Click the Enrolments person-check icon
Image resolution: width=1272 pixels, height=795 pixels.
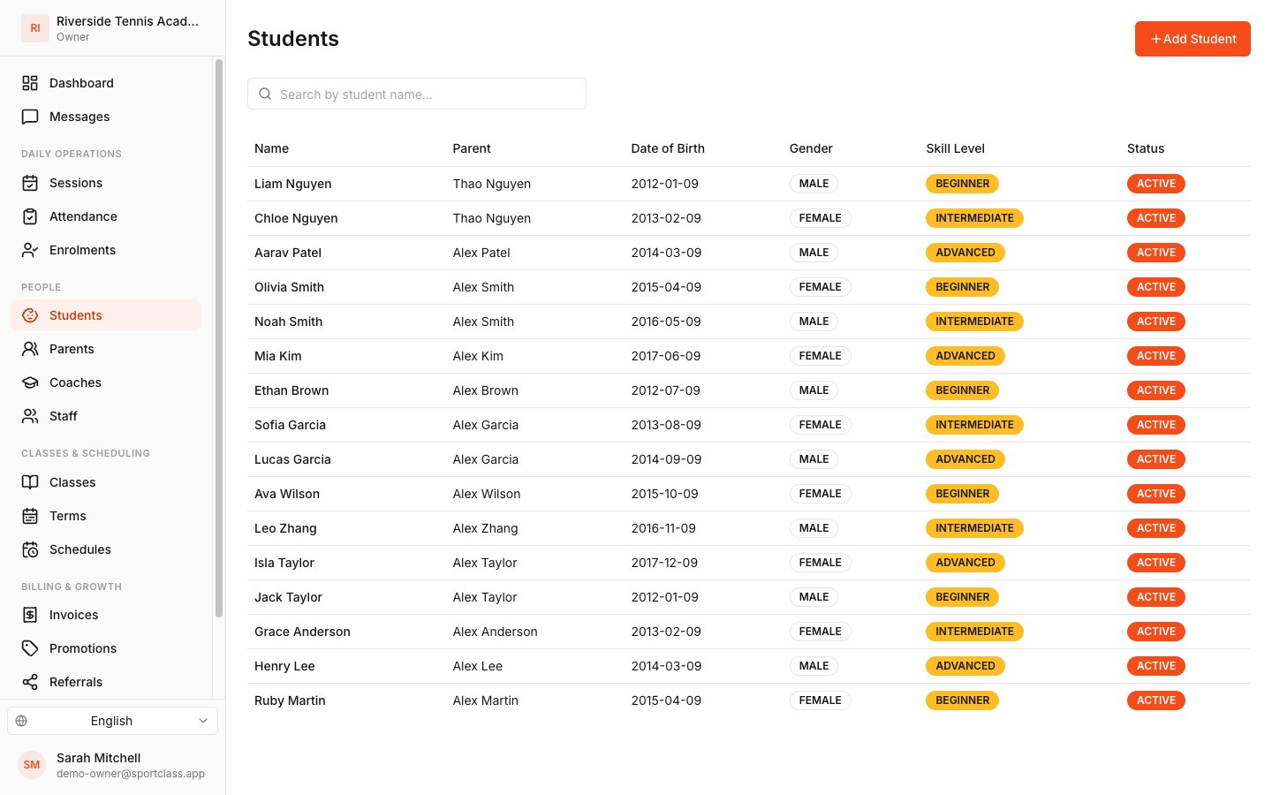[x=30, y=250]
